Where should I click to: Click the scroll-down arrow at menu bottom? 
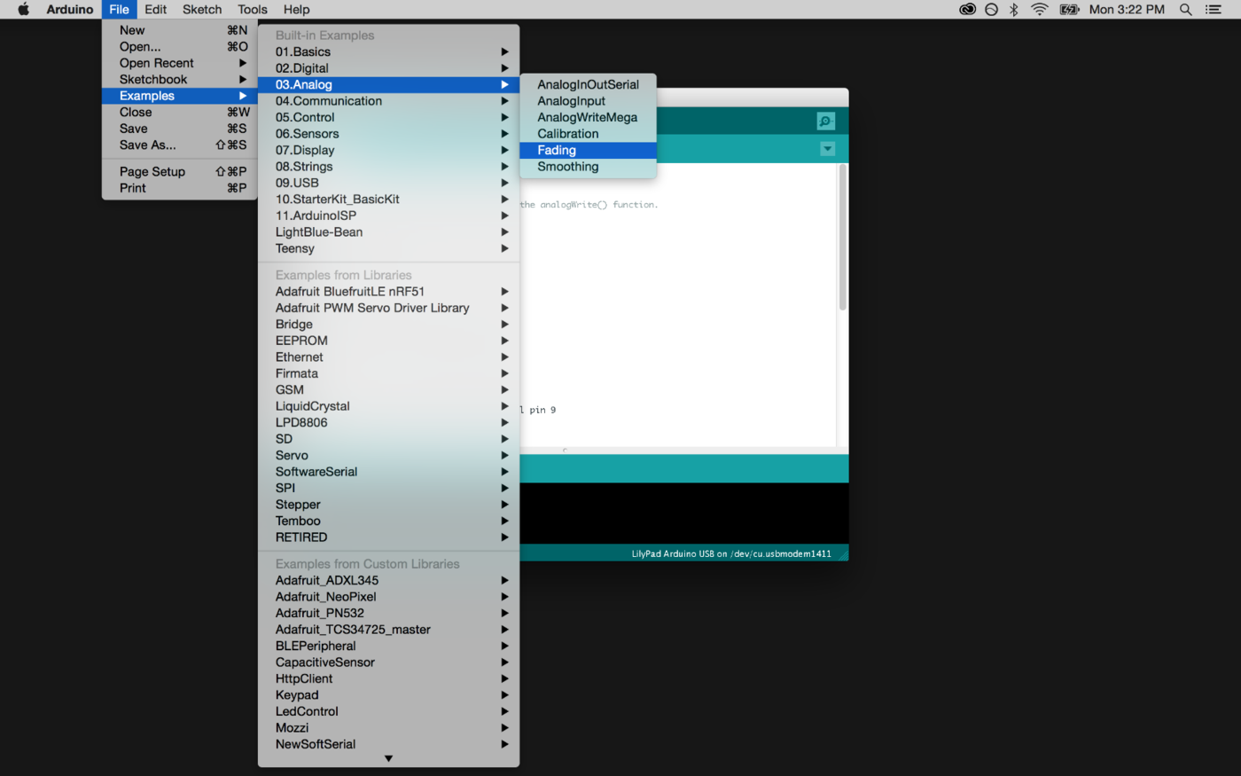tap(388, 758)
